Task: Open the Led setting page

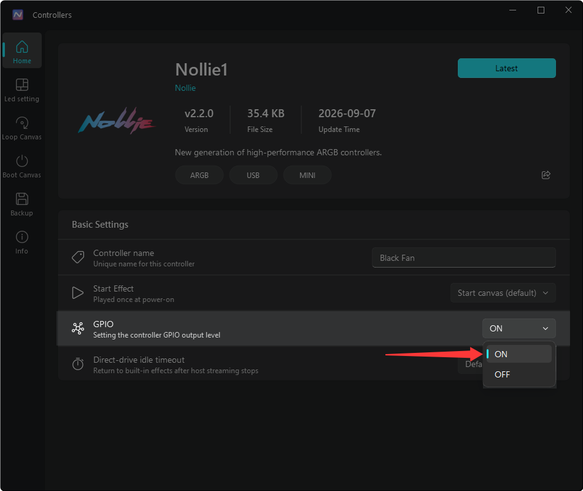Action: point(22,90)
